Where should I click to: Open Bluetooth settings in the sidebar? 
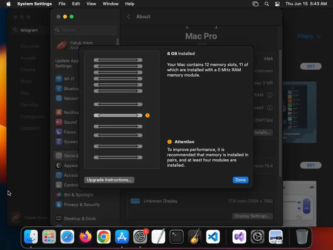tap(67, 89)
